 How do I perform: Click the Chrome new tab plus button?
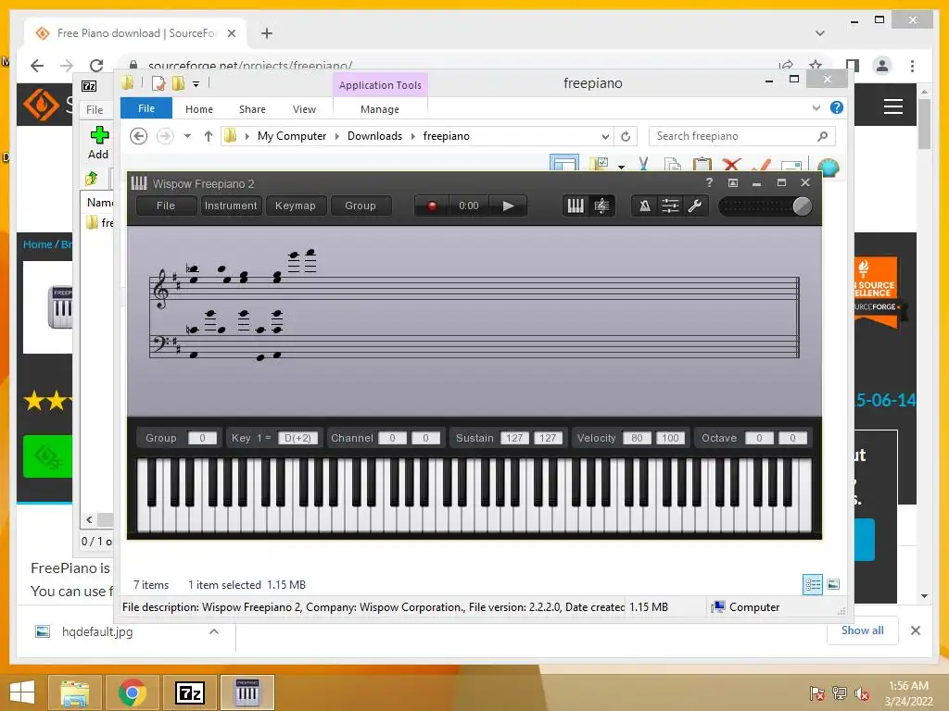pyautogui.click(x=266, y=33)
